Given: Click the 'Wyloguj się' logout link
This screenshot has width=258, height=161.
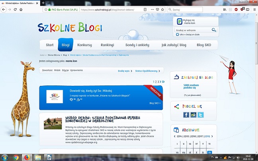Looking at the screenshot, I should 189,20.
